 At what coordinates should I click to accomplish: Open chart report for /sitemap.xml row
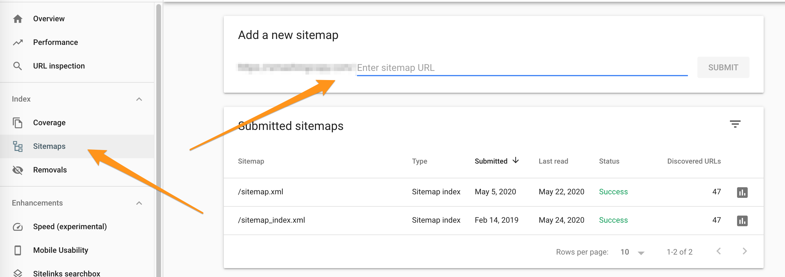742,193
